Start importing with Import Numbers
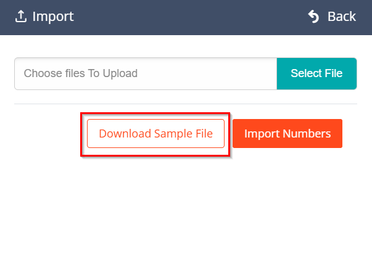 click(x=287, y=134)
